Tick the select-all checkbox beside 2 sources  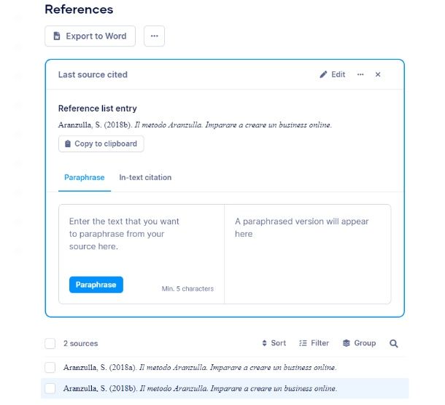pyautogui.click(x=50, y=343)
